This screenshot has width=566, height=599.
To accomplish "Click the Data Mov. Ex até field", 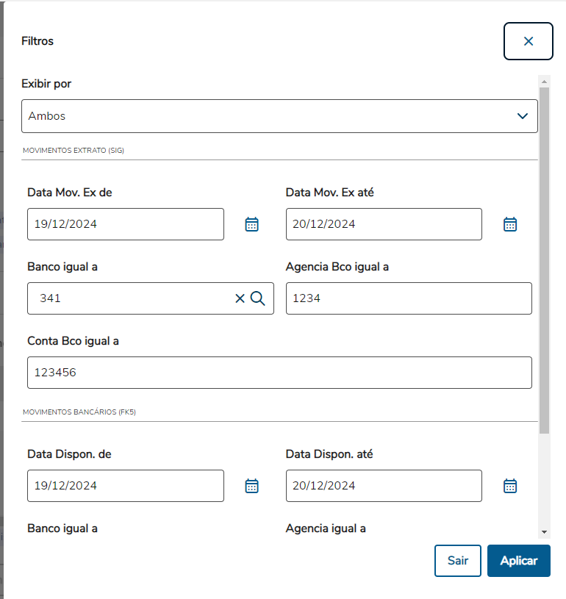I will pyautogui.click(x=383, y=224).
